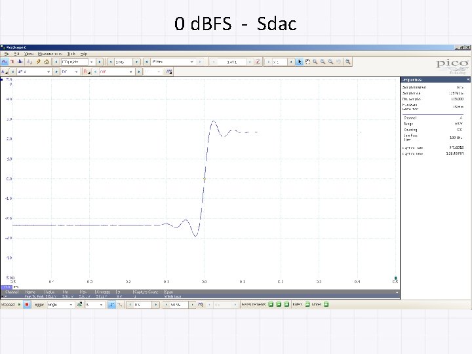Open Help menu

click(x=84, y=54)
